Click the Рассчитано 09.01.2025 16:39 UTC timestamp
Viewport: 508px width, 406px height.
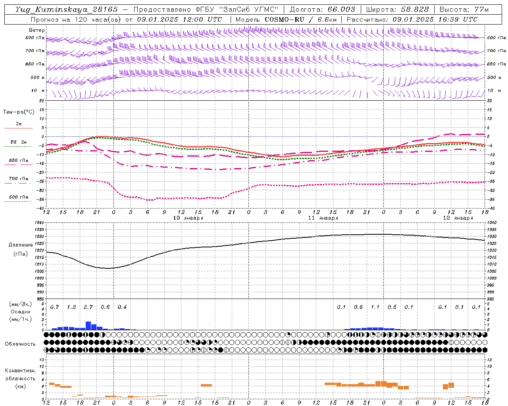tap(412, 19)
